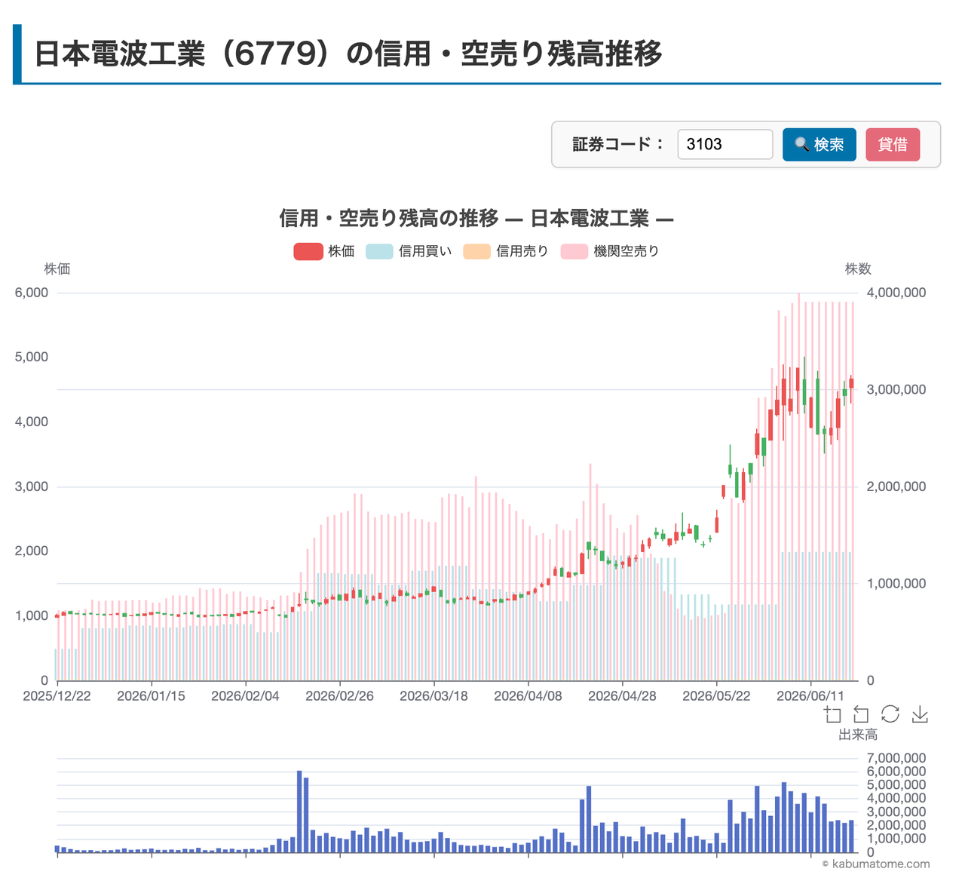Click the kabumatome.com copyright text
965x890 pixels.
pos(876,864)
